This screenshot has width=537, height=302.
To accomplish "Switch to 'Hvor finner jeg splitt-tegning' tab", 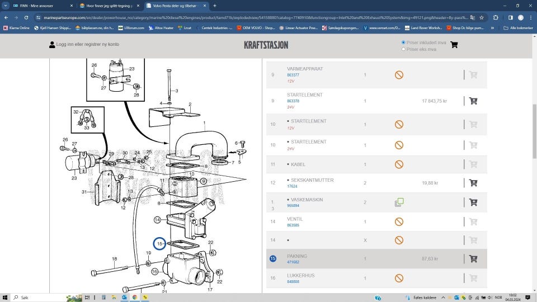I will 109,6.
